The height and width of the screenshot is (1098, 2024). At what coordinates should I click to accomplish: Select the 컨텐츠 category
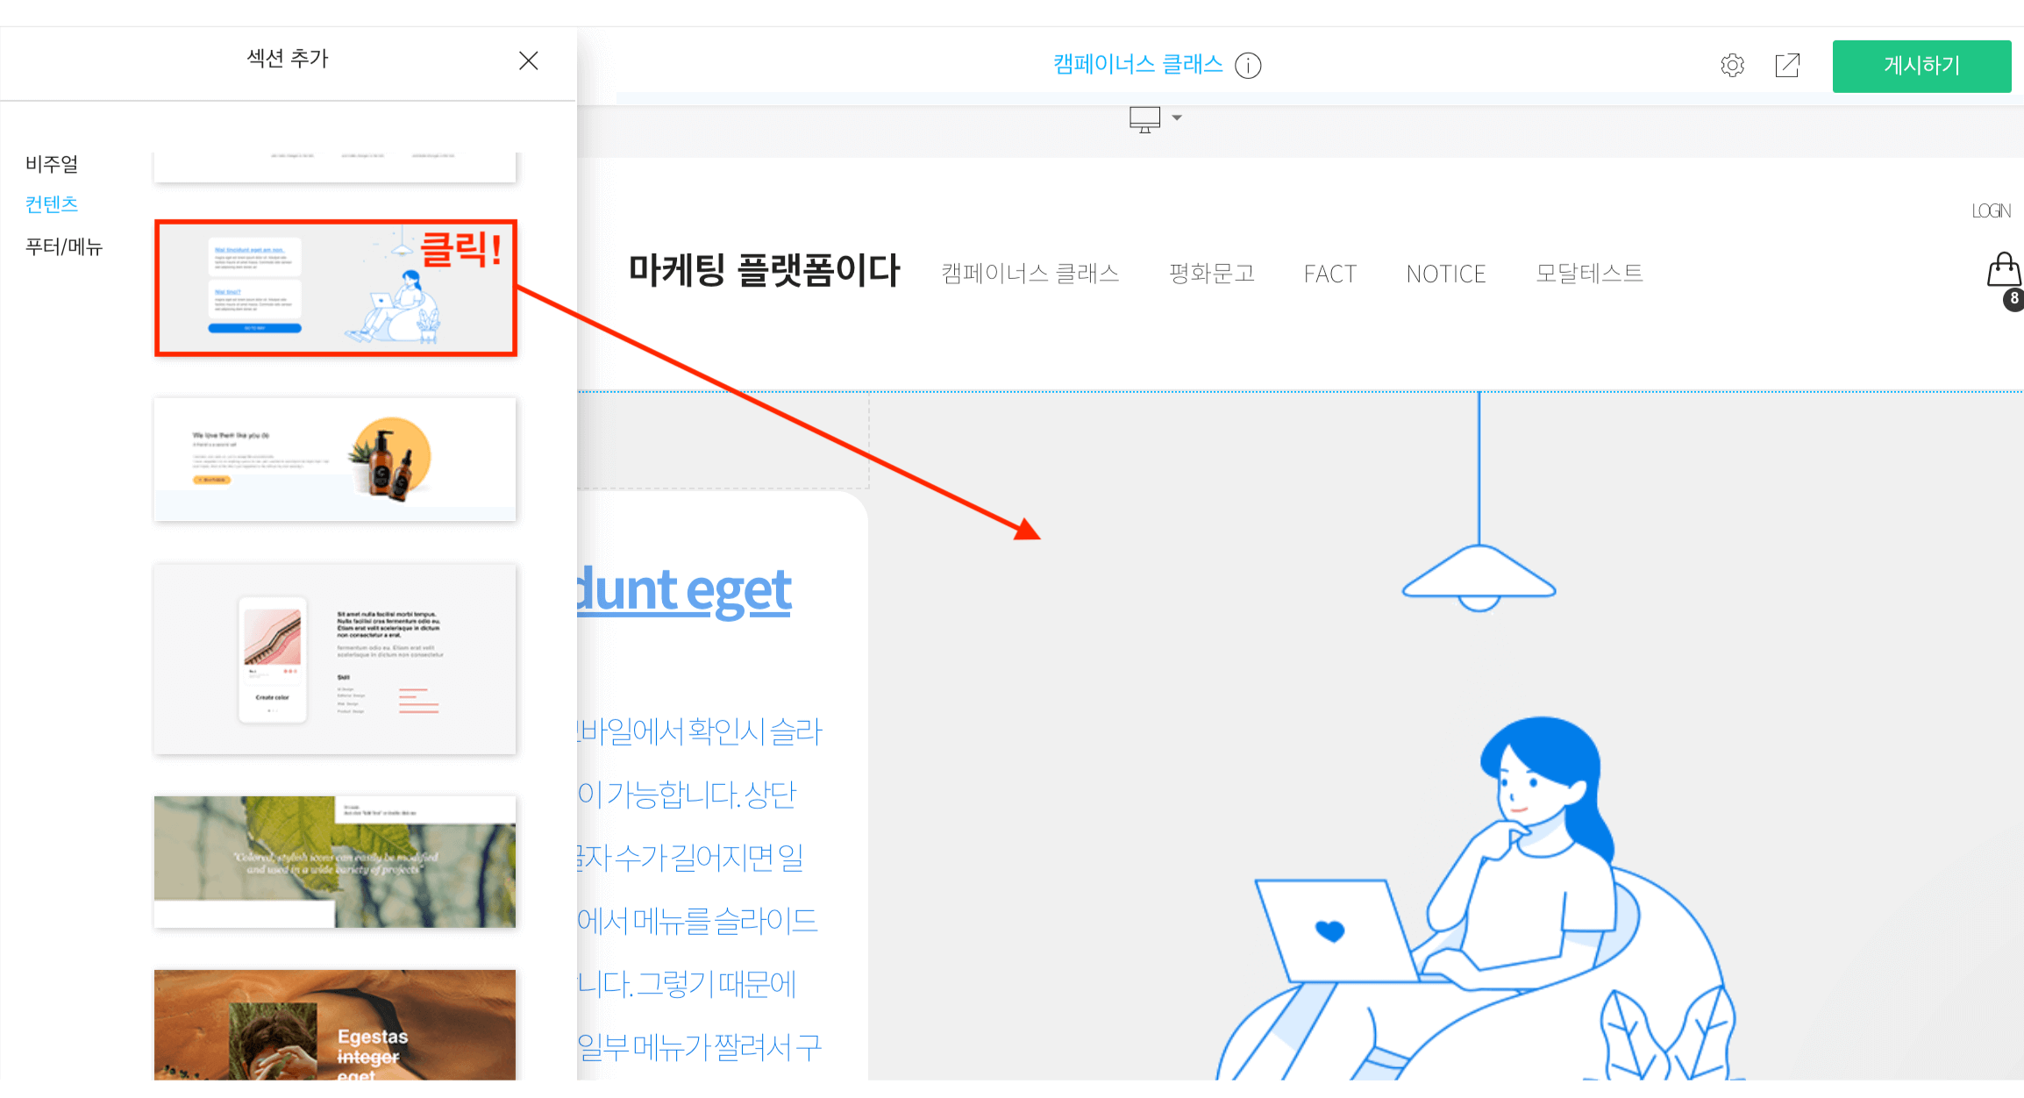point(52,204)
